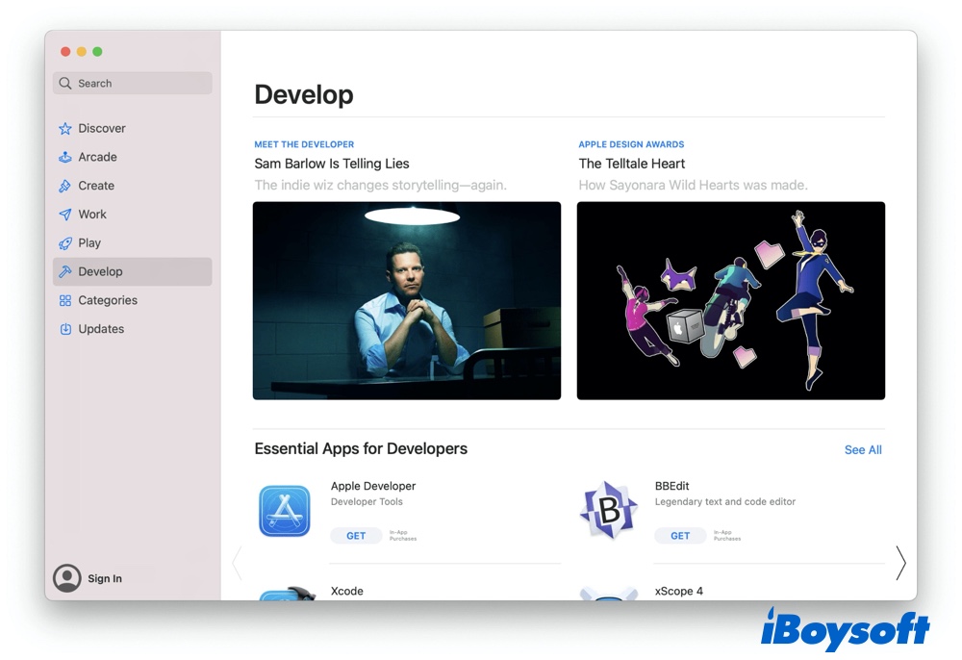Image resolution: width=962 pixels, height=660 pixels.
Task: Advance to next page with right chevron
Action: click(x=900, y=563)
